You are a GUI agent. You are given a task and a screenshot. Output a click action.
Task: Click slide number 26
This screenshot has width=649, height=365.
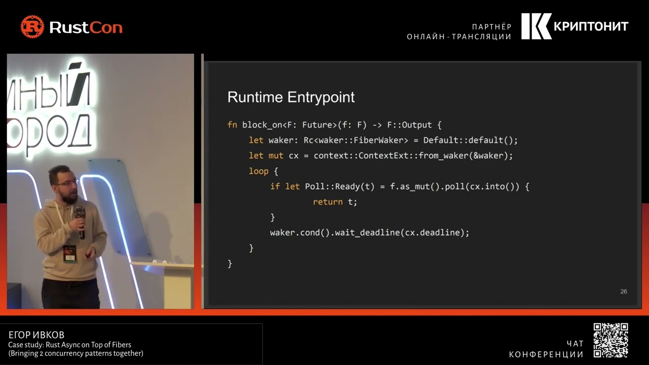(x=624, y=291)
